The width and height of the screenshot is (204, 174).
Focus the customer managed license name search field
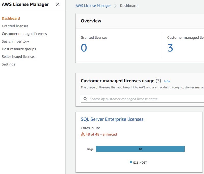coord(142,99)
